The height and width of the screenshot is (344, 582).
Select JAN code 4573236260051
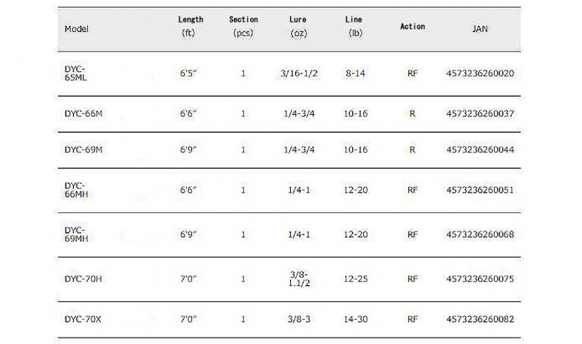(x=480, y=190)
